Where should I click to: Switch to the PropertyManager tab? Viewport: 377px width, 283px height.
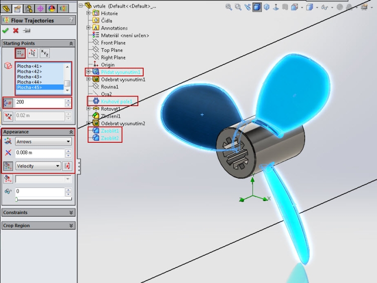point(17,9)
